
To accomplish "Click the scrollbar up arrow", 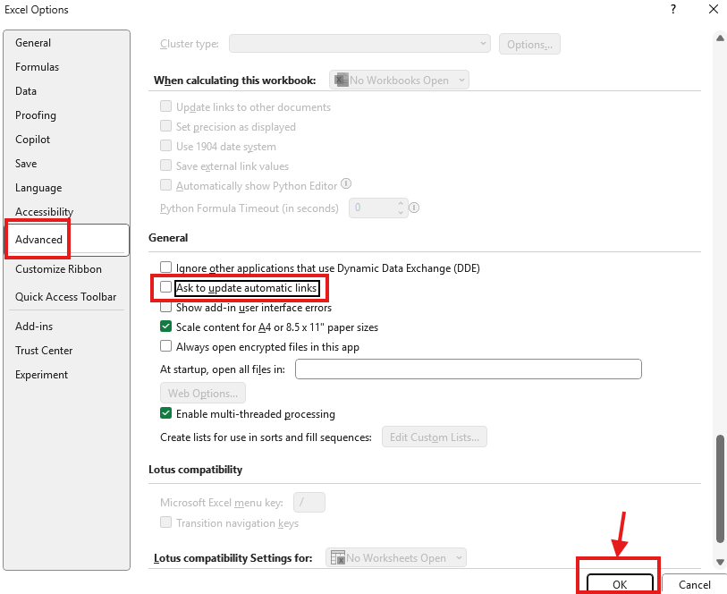I will click(720, 38).
